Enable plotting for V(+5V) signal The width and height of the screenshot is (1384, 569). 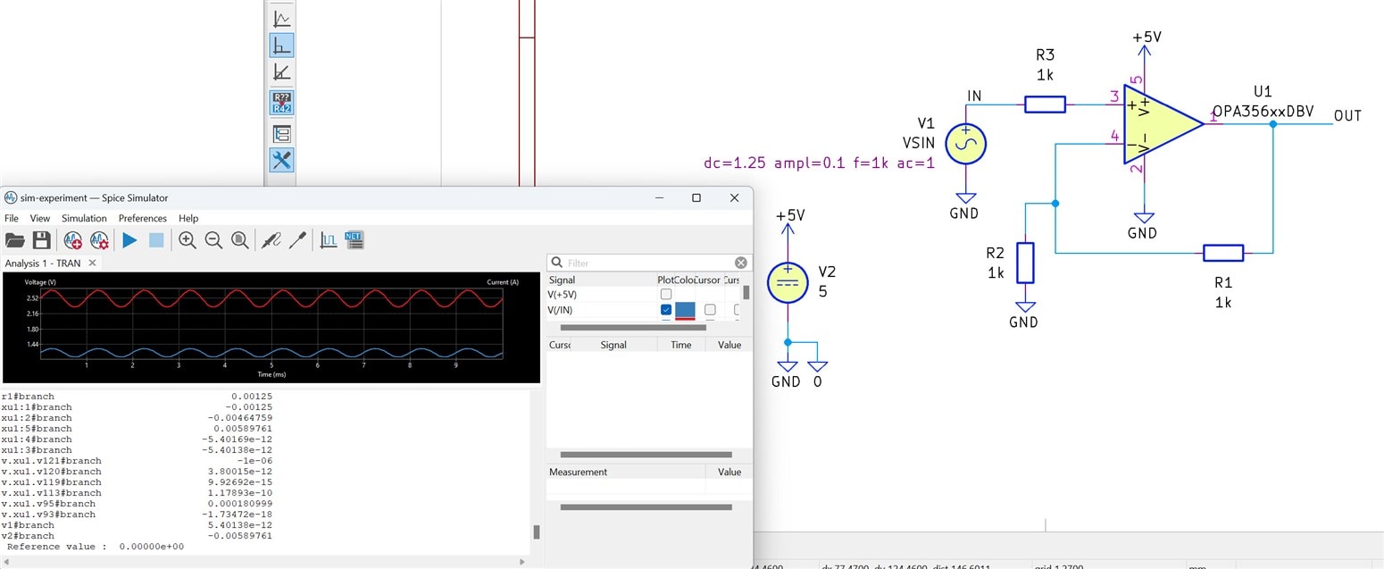click(665, 294)
